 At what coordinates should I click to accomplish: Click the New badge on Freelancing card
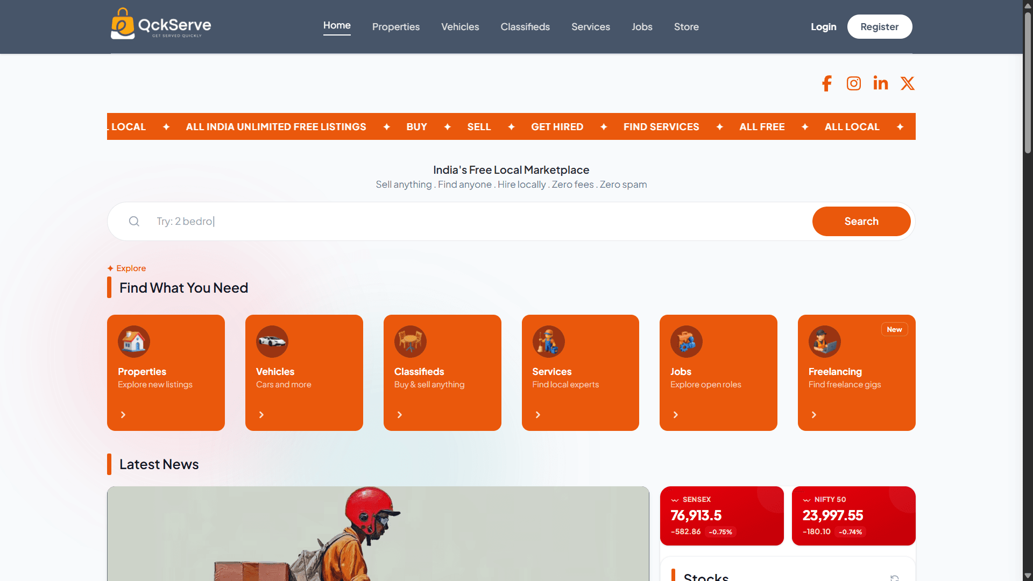pos(894,329)
